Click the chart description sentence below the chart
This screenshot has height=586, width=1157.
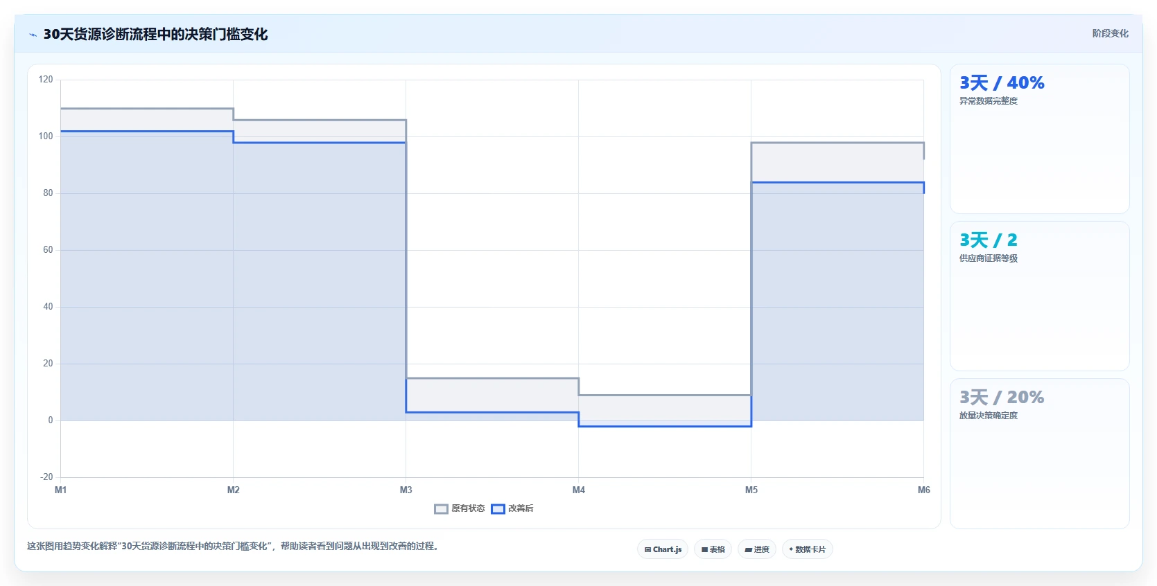[x=234, y=547]
